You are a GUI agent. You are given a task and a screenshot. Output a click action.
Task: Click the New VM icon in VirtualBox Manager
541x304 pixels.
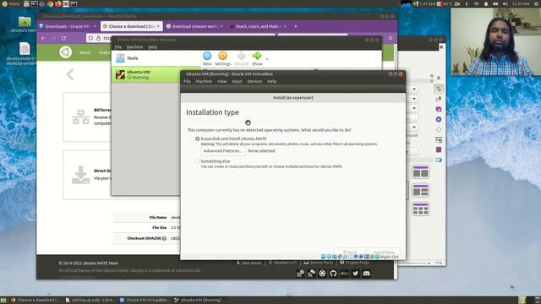207,58
